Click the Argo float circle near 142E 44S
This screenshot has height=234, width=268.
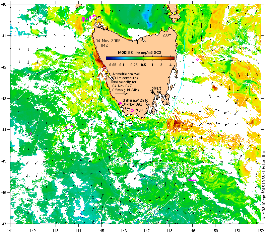[31, 133]
